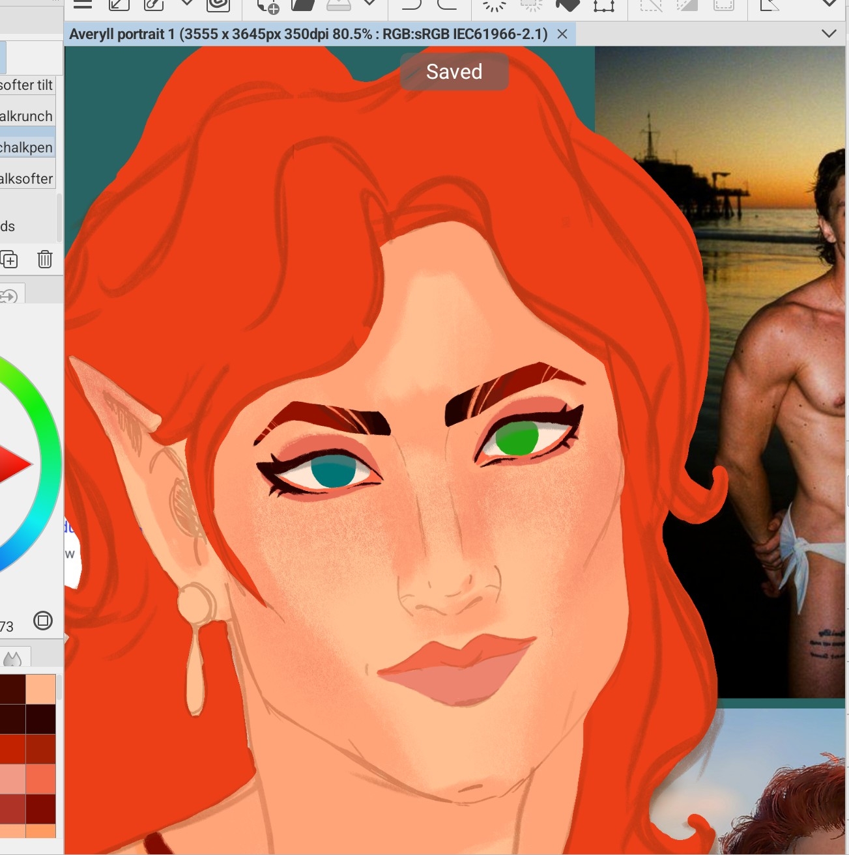
Task: Select the chalkpen brush
Action: (27, 147)
